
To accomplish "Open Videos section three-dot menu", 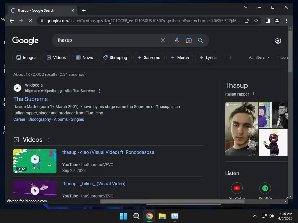I will (x=49, y=140).
